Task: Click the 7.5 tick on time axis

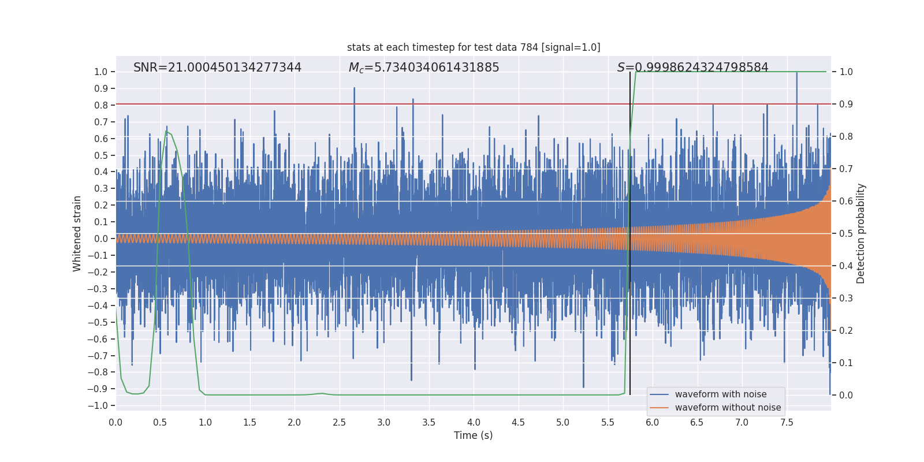Action: point(787,422)
